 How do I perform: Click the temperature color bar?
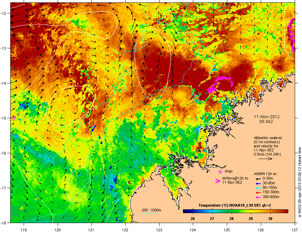(235, 211)
